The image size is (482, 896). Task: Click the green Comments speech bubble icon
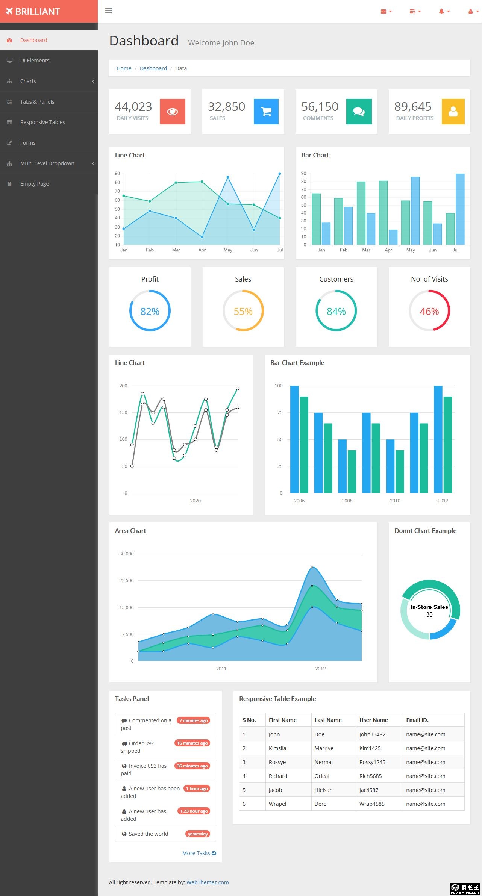click(x=359, y=111)
